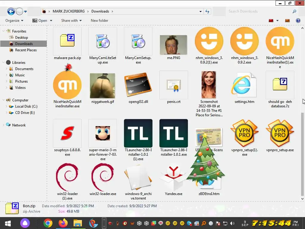305x229 pixels.
Task: Select ManyCamLiteSetup.exe installer icon
Action: [103, 41]
